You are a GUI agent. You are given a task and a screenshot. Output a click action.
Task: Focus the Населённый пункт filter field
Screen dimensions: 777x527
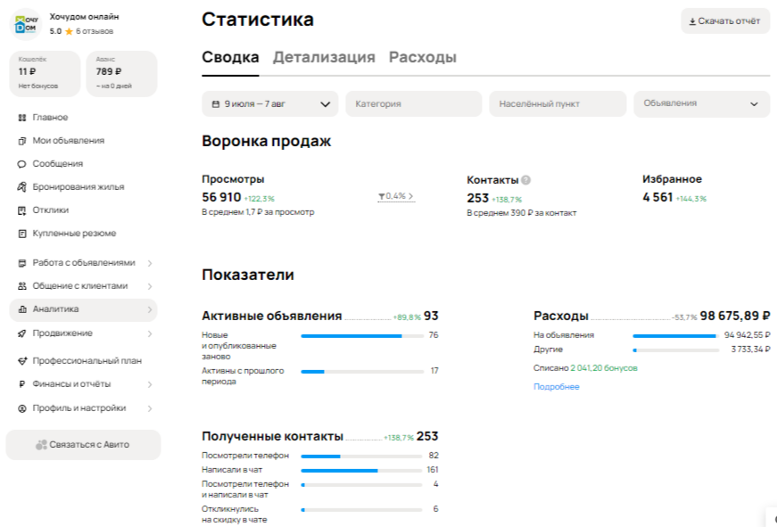coord(558,104)
